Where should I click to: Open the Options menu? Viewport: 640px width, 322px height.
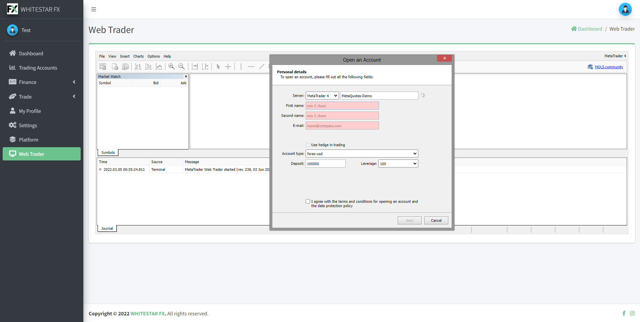pyautogui.click(x=154, y=56)
